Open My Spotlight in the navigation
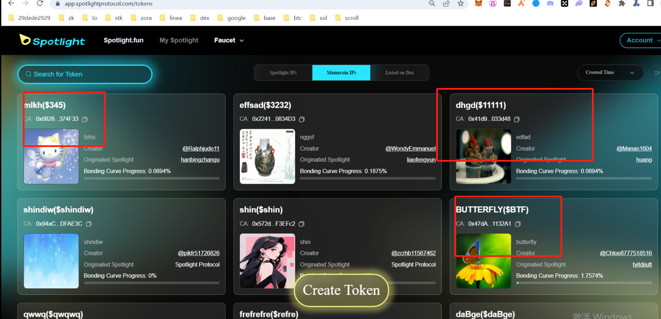Image resolution: width=661 pixels, height=319 pixels. click(179, 40)
